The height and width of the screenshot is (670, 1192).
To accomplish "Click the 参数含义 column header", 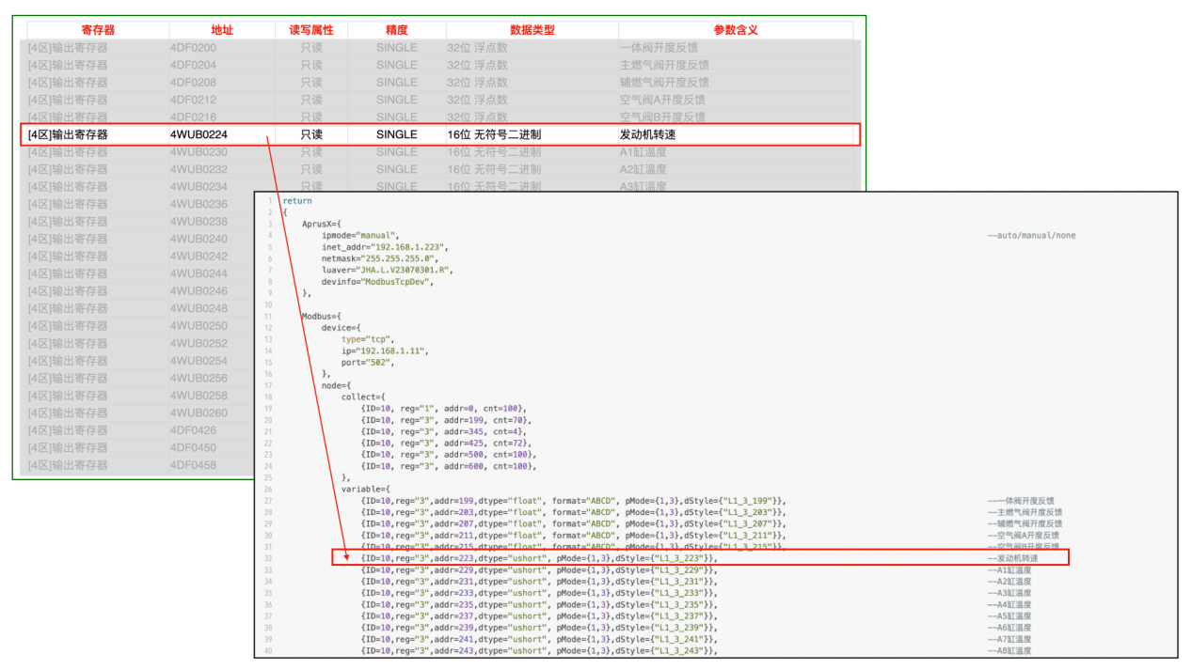I will [x=736, y=30].
